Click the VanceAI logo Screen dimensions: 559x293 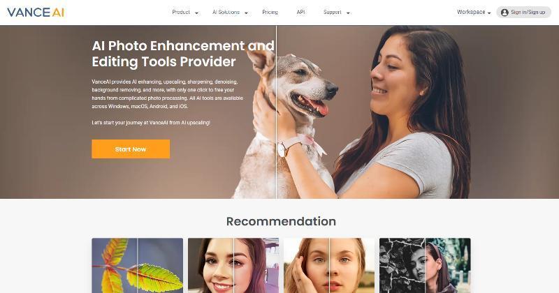(x=36, y=13)
